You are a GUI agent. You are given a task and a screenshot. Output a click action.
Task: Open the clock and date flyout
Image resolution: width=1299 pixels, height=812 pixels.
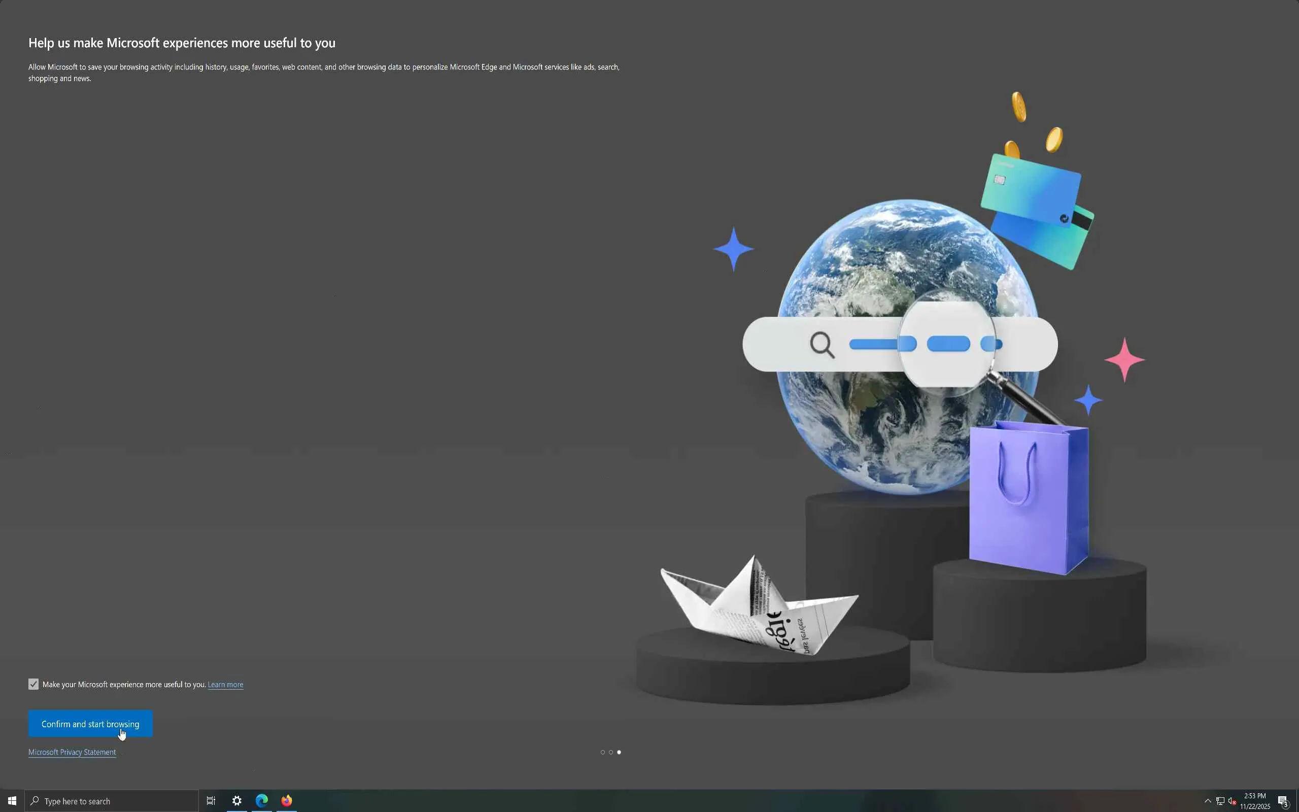pyautogui.click(x=1255, y=801)
